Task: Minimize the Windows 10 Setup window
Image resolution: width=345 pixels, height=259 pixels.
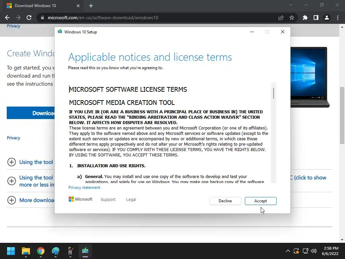Action: point(252,32)
